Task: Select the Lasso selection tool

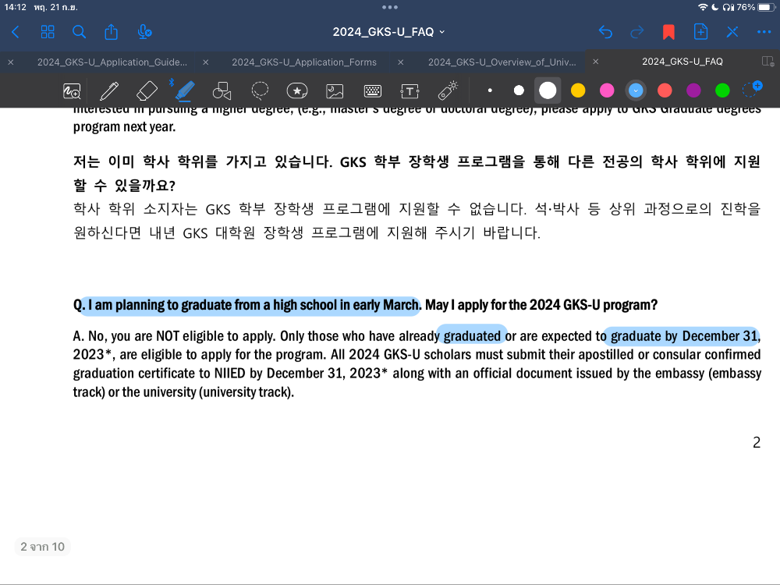Action: (x=260, y=90)
